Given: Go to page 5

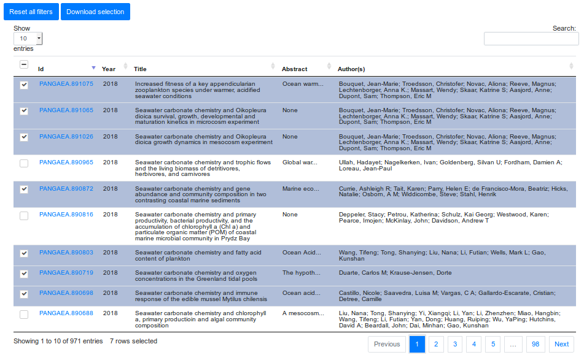Looking at the screenshot, I should [493, 344].
